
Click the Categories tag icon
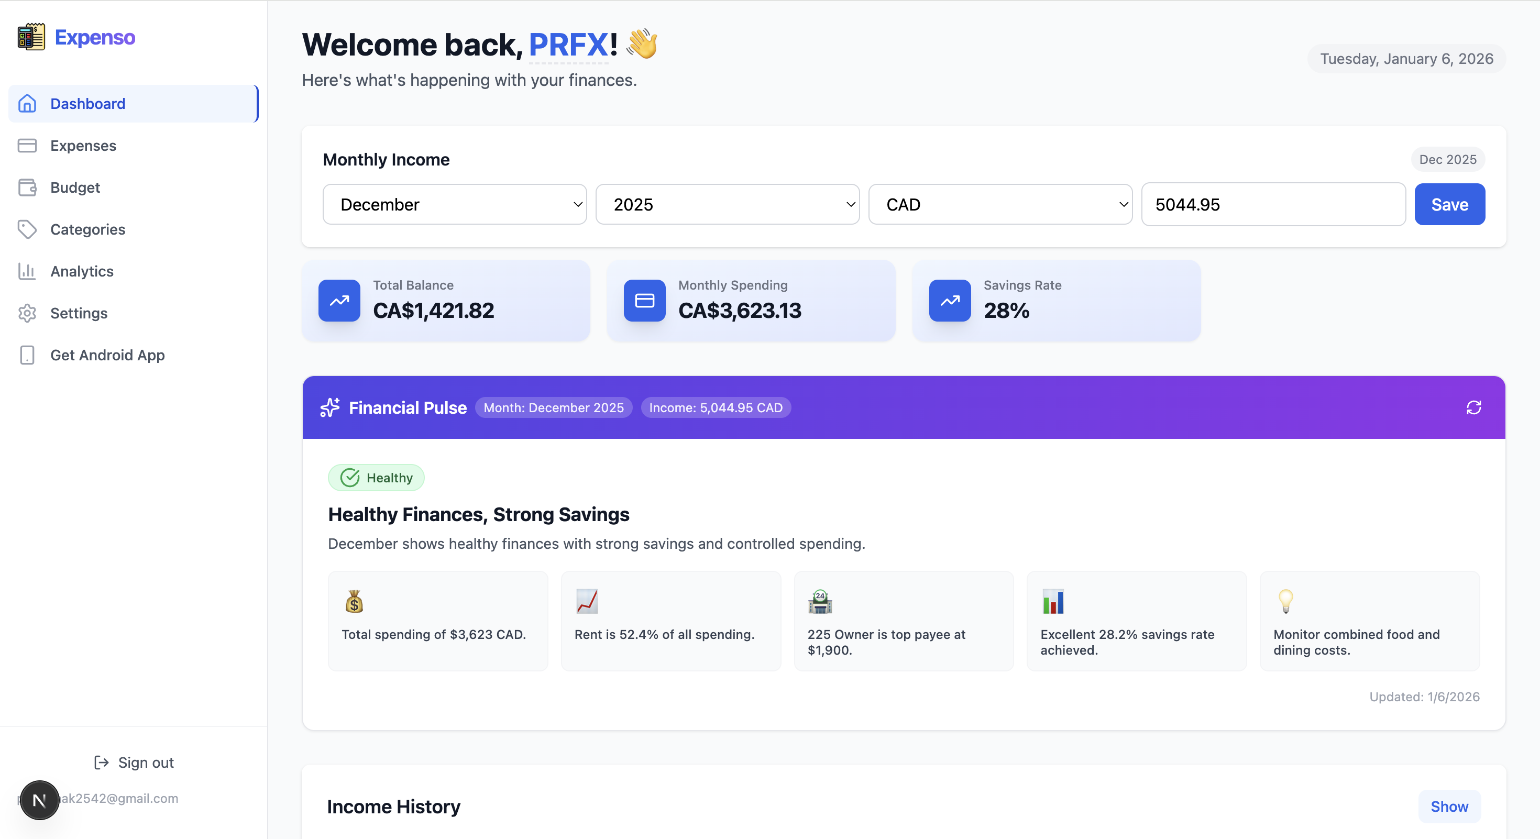(27, 229)
